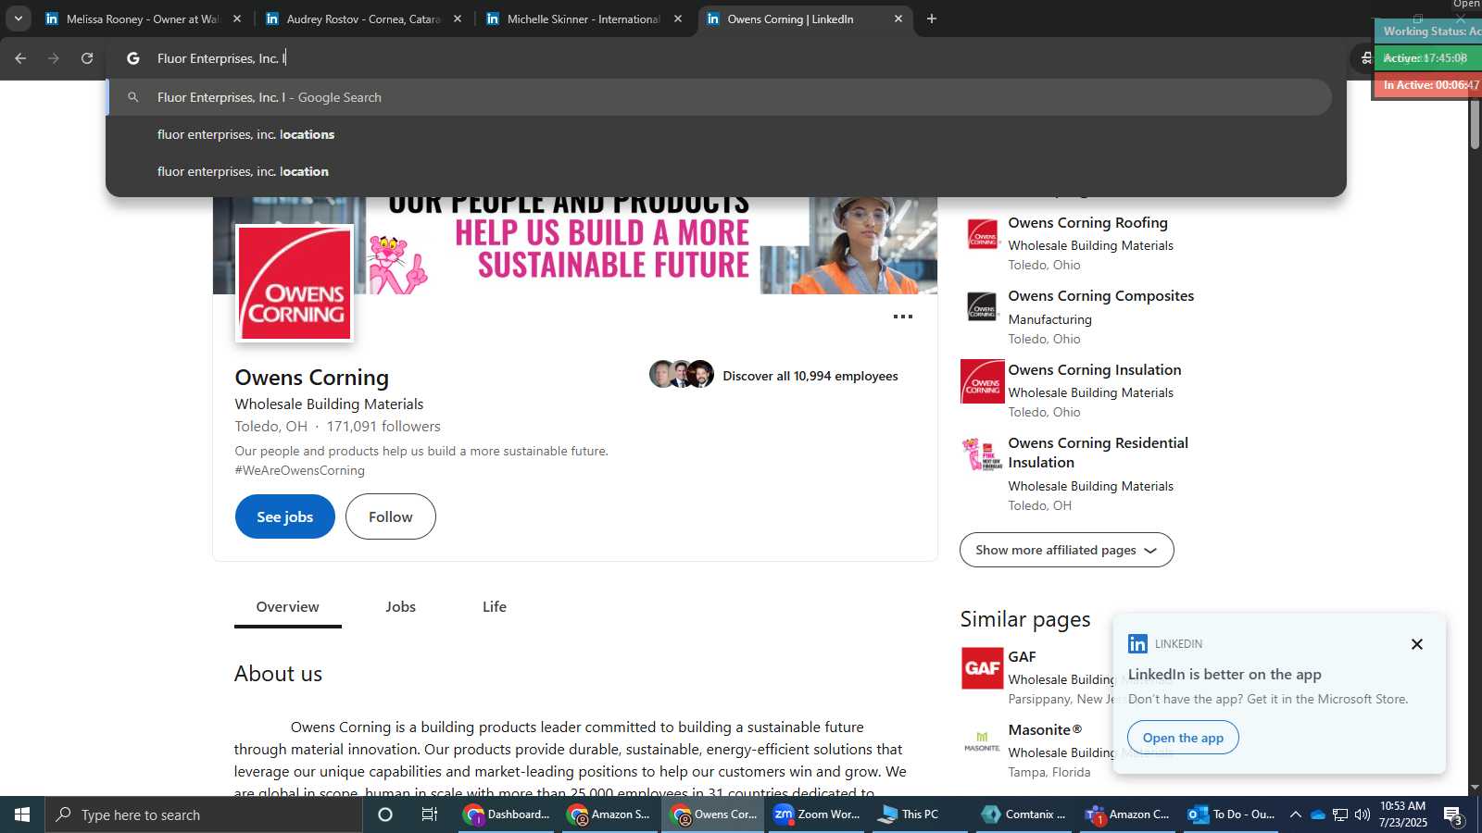Click Open the app button

1183,738
